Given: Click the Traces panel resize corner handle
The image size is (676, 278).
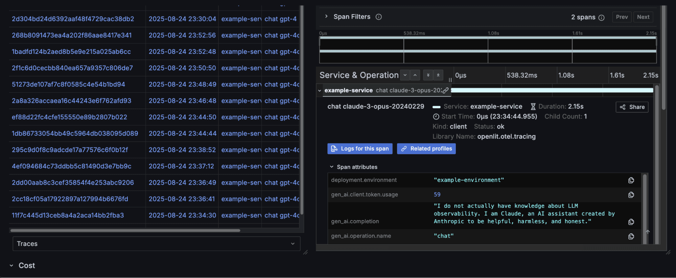Looking at the screenshot, I should click(305, 252).
